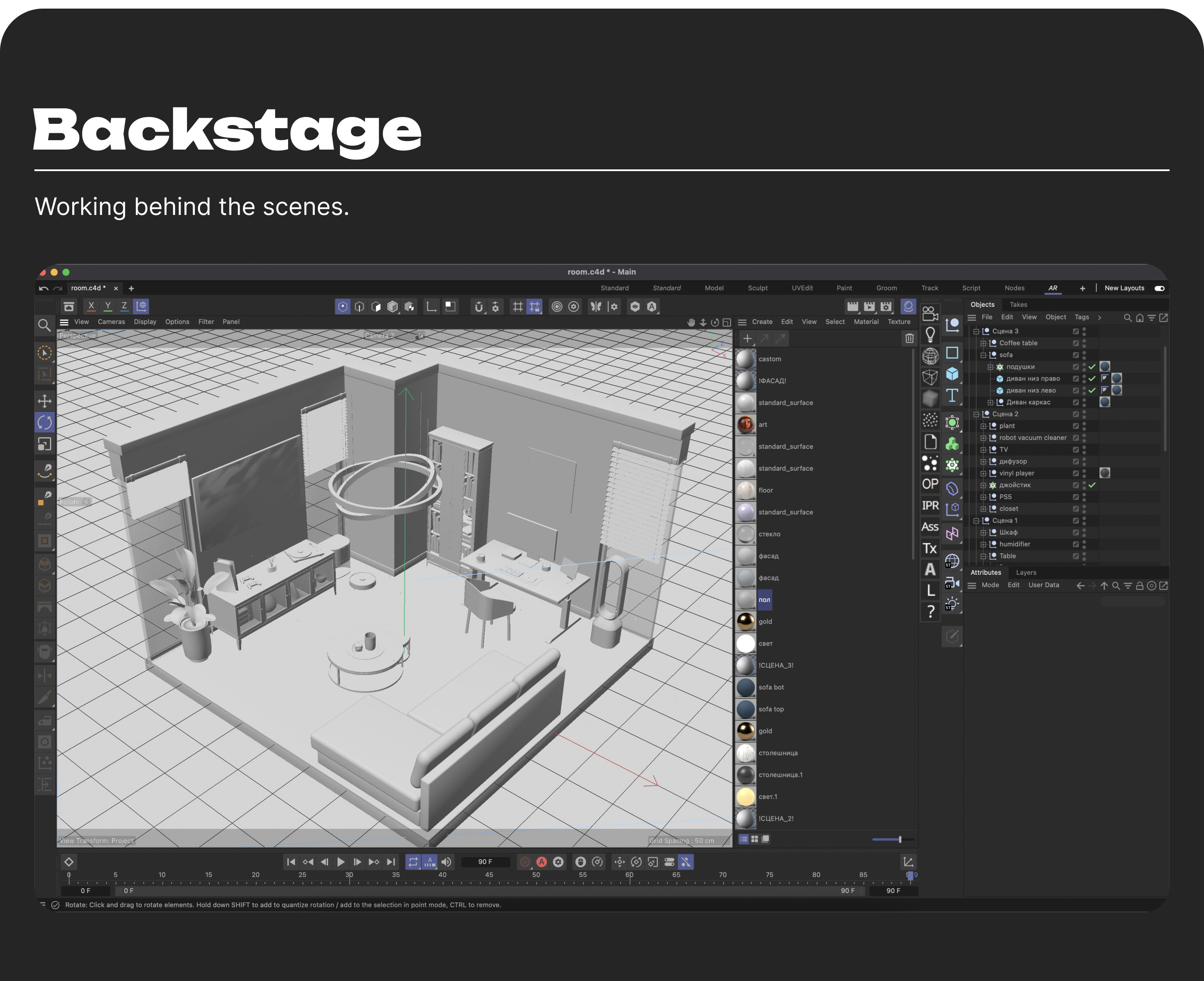Toggle sound playback speaker icon
The image size is (1204, 981).
pyautogui.click(x=446, y=862)
